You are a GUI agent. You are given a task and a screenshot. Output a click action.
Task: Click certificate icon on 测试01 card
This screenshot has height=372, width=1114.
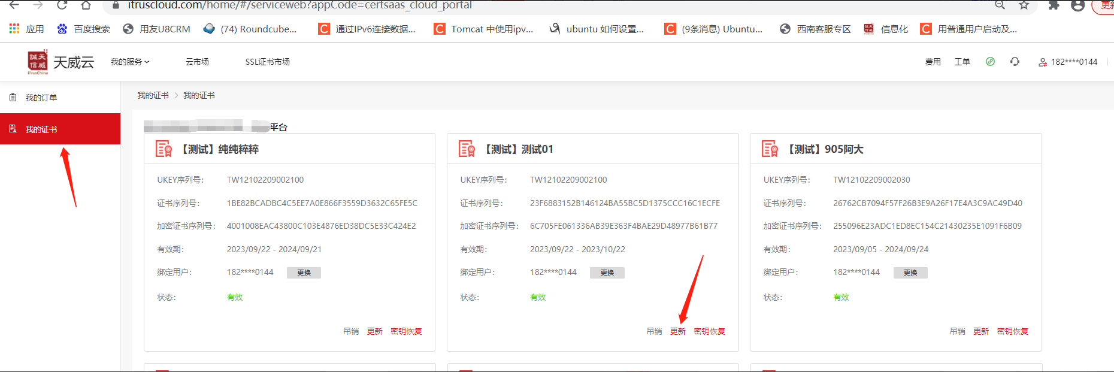click(467, 149)
